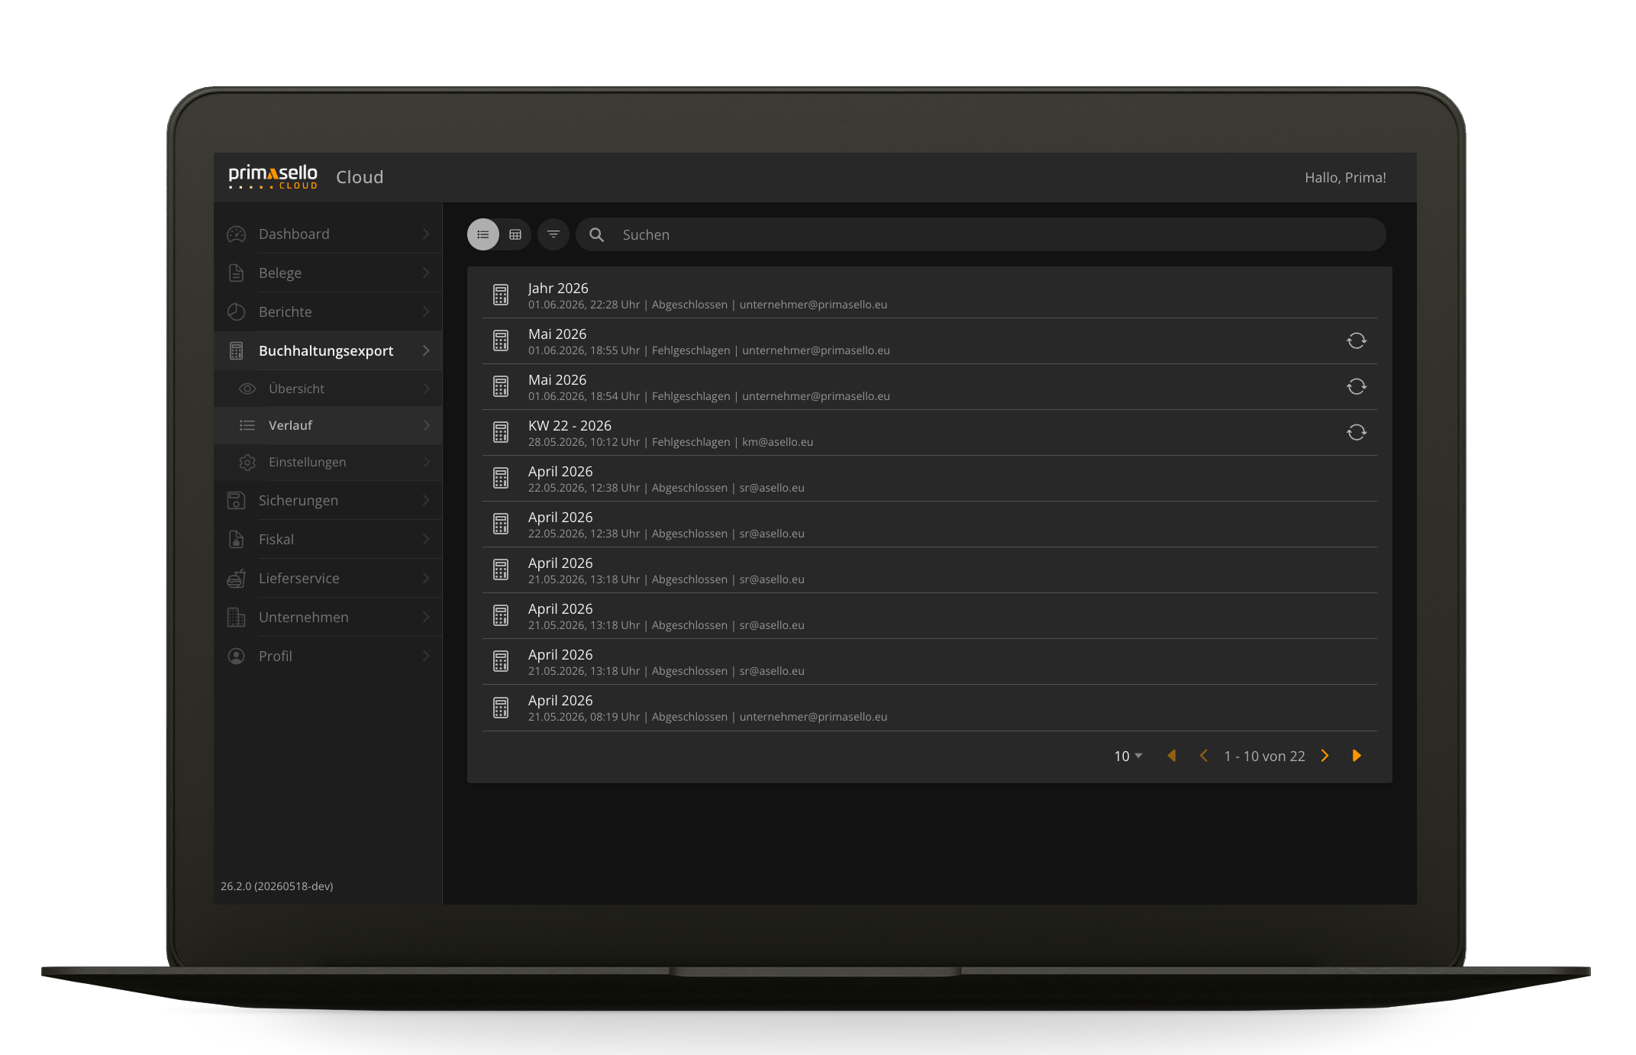This screenshot has height=1055, width=1636.
Task: Click version text 26.2.0 (20260518-dev)
Action: pos(277,886)
